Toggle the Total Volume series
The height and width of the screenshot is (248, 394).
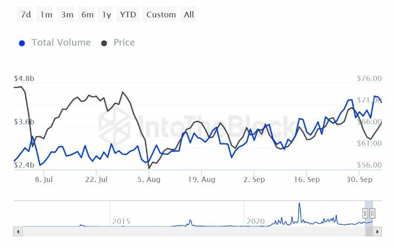61,43
